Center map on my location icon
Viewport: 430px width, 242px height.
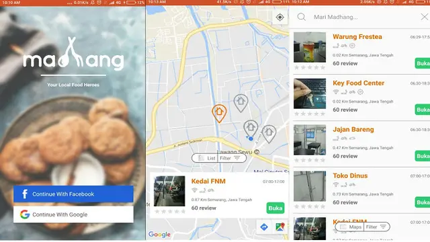click(279, 17)
